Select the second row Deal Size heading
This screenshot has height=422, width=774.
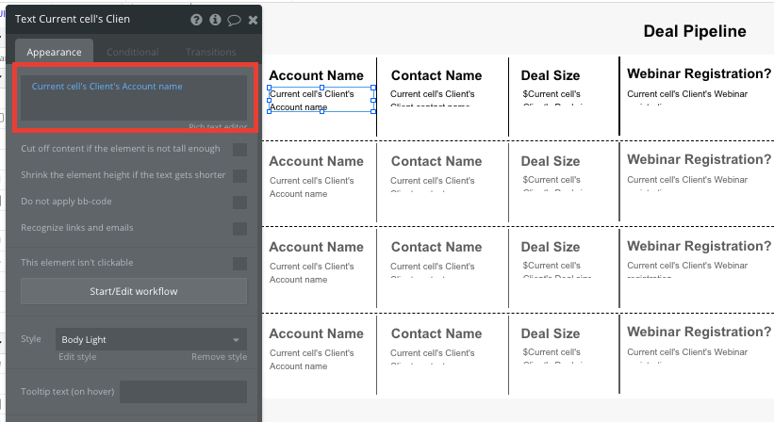pos(551,161)
